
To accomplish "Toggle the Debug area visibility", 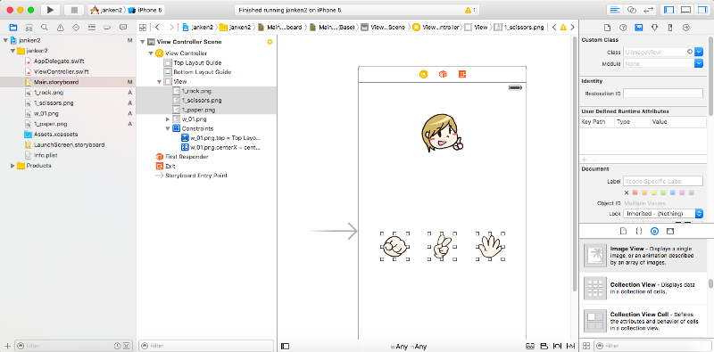I will (x=685, y=10).
